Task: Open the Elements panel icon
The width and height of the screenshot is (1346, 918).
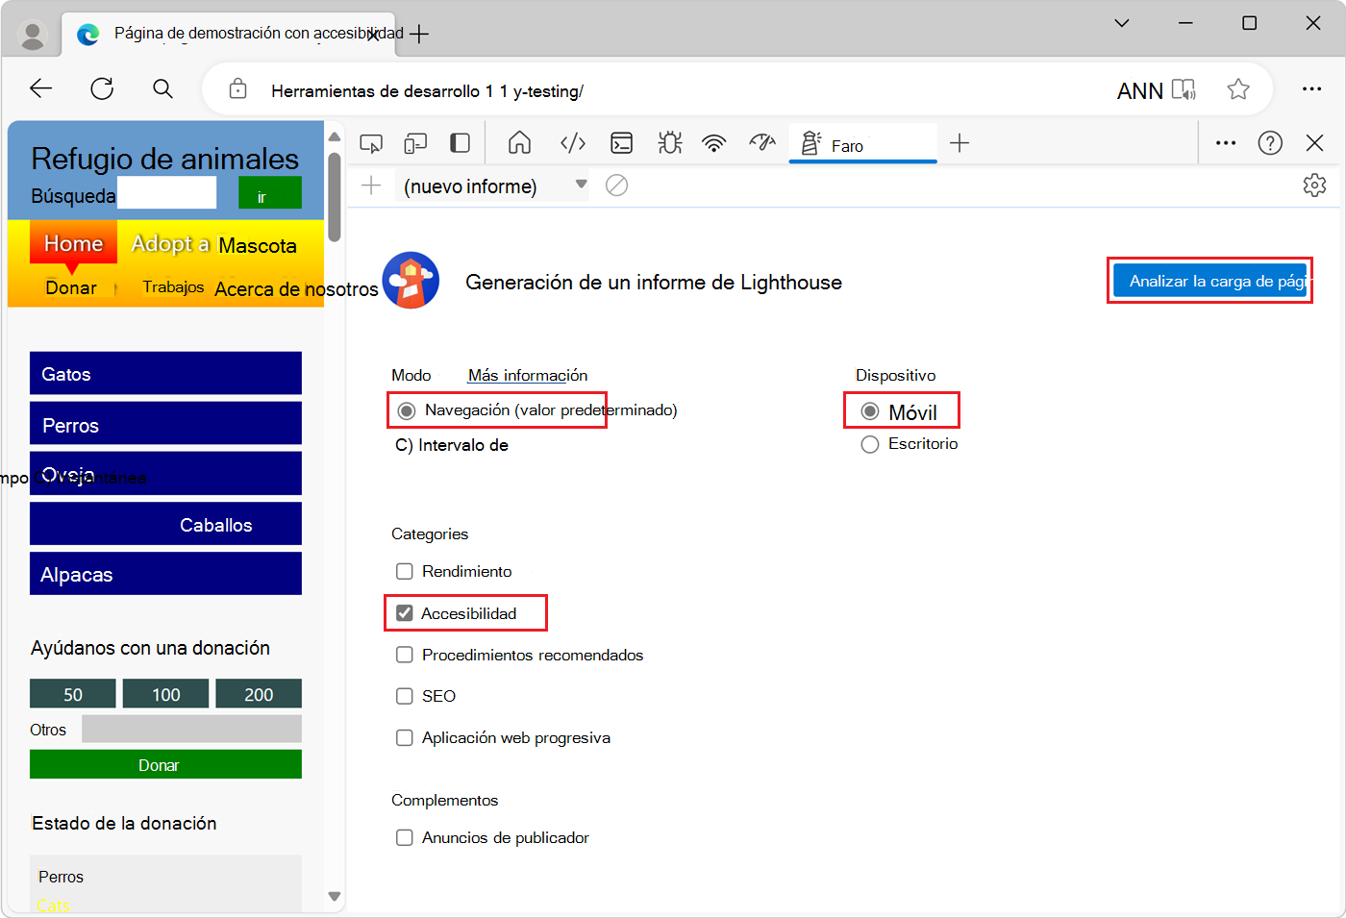Action: click(572, 142)
